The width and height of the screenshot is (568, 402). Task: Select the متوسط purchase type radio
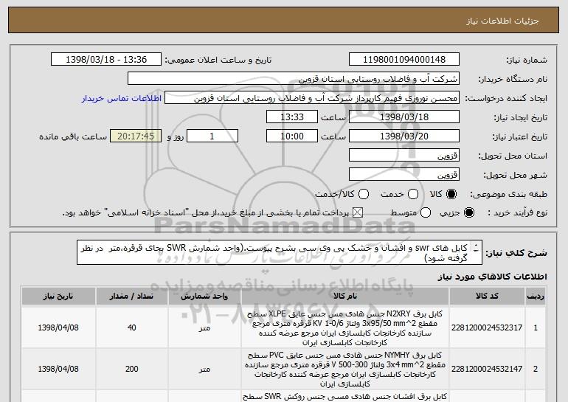(426, 212)
